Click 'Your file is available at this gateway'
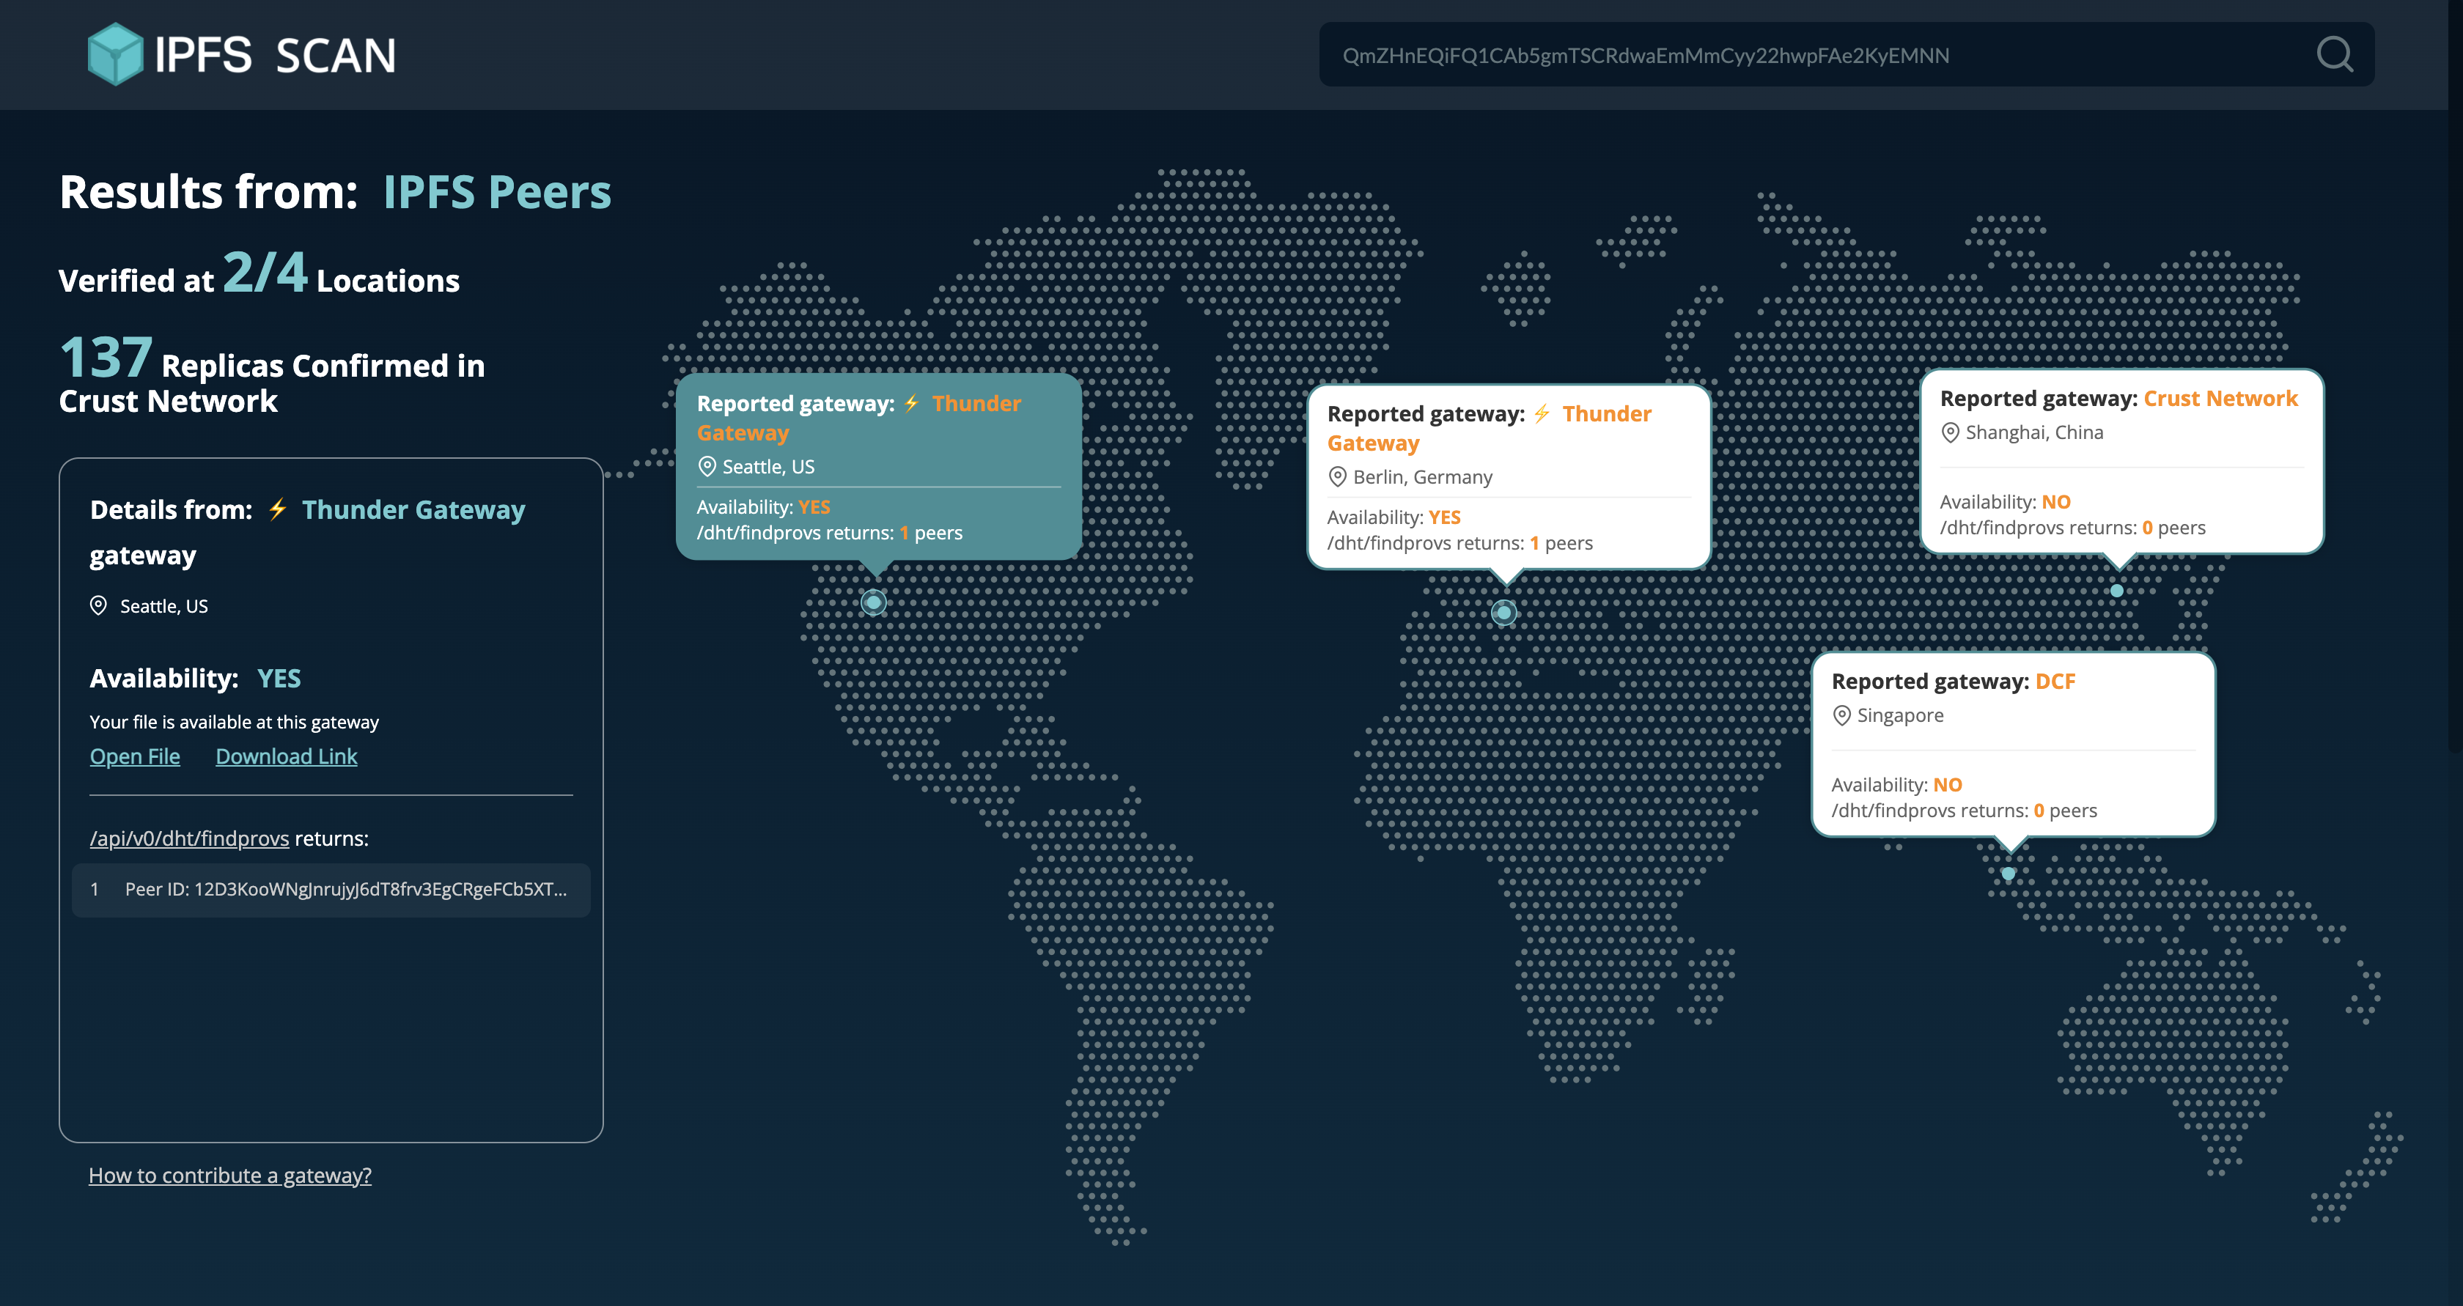Image resolution: width=2463 pixels, height=1306 pixels. pyautogui.click(x=235, y=722)
